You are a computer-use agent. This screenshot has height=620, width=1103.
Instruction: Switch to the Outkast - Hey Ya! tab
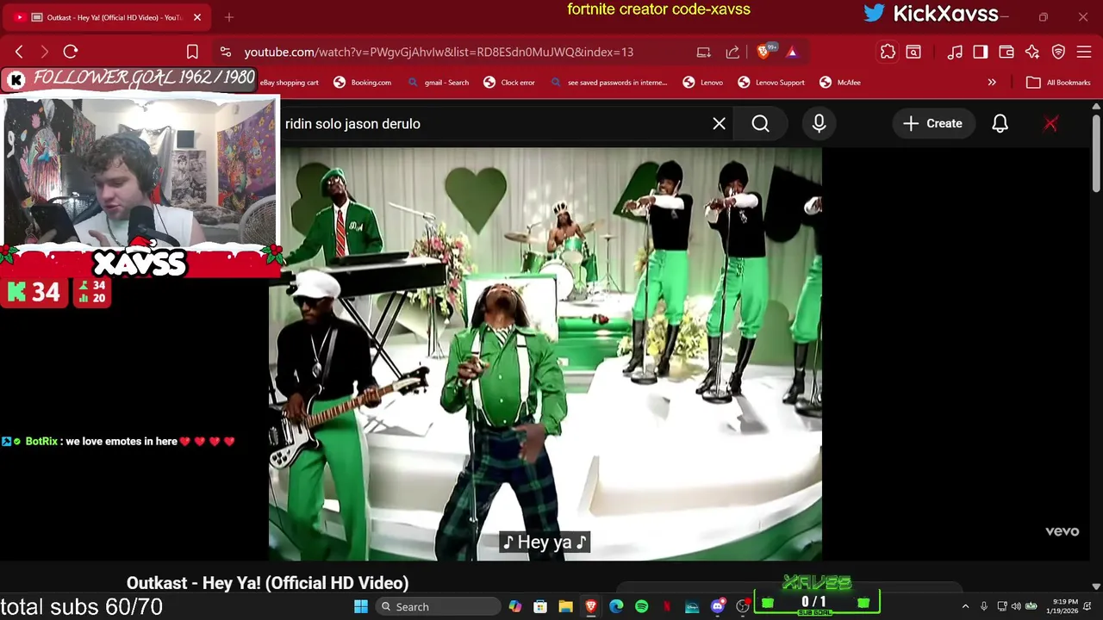(108, 17)
